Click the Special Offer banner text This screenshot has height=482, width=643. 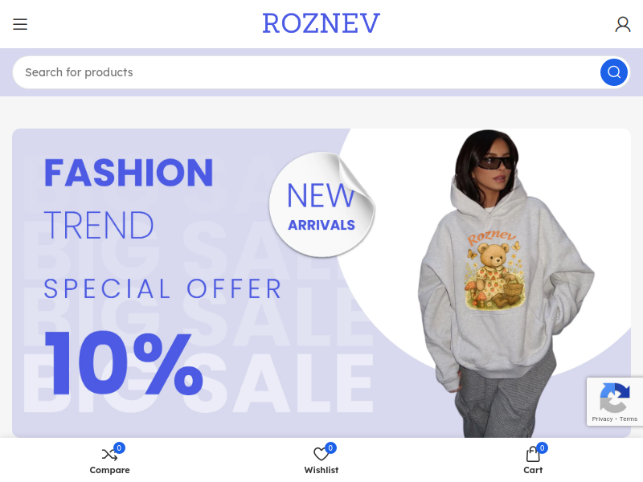(x=163, y=288)
